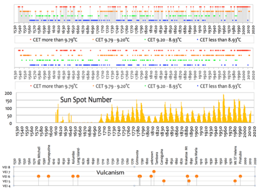Click the 'Krakatoa Mt' volcano label
The width and height of the screenshot is (258, 193).
[x=186, y=155]
